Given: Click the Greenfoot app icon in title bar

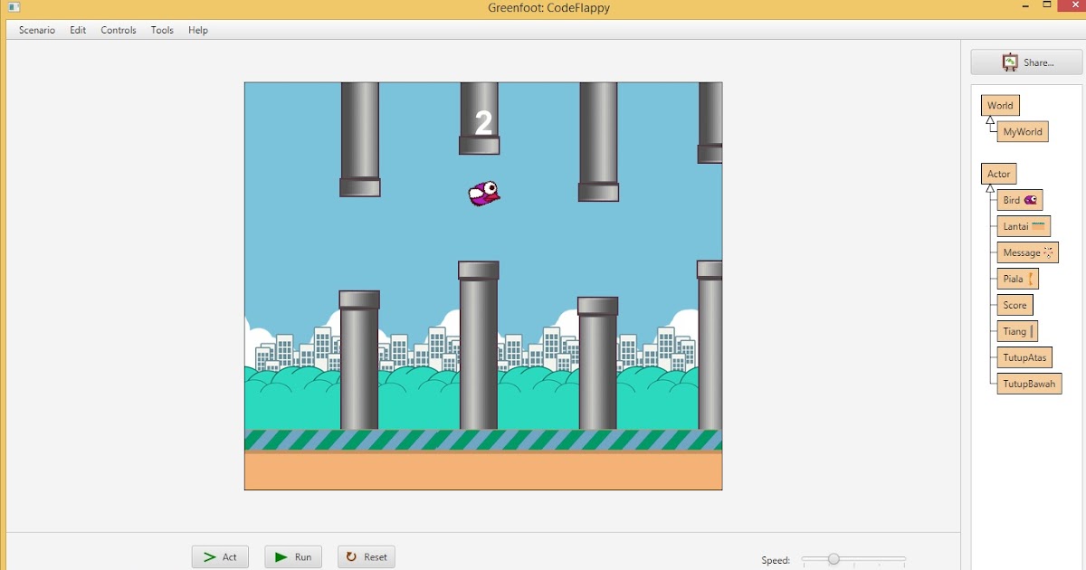Looking at the screenshot, I should (x=14, y=7).
